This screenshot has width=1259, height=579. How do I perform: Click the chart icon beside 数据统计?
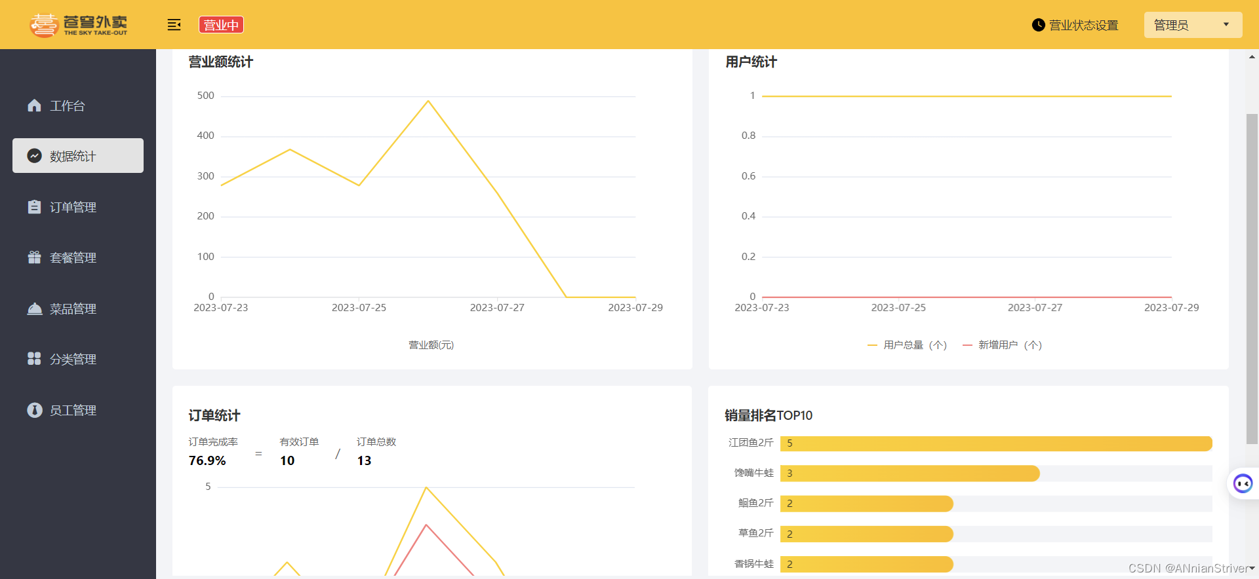point(35,156)
